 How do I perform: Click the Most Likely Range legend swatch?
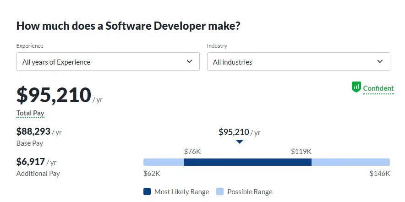[147, 191]
